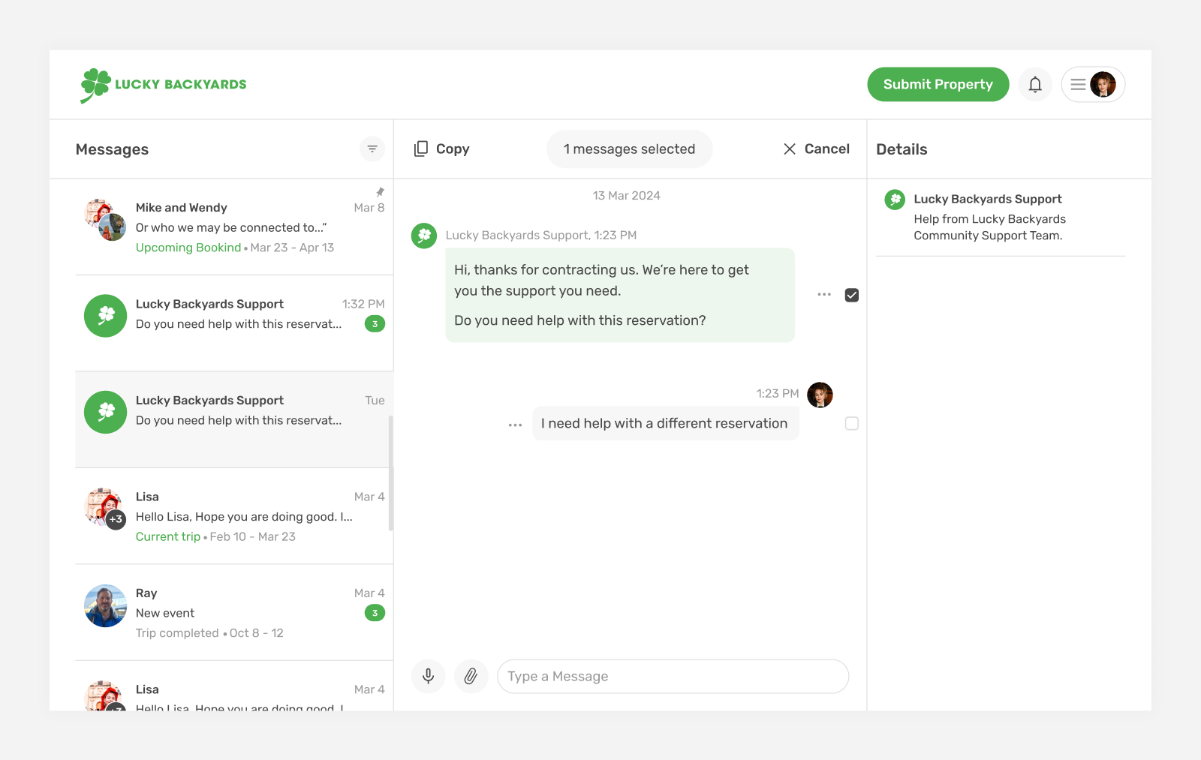Click the user avatar in header
The width and height of the screenshot is (1201, 760).
(x=1103, y=85)
